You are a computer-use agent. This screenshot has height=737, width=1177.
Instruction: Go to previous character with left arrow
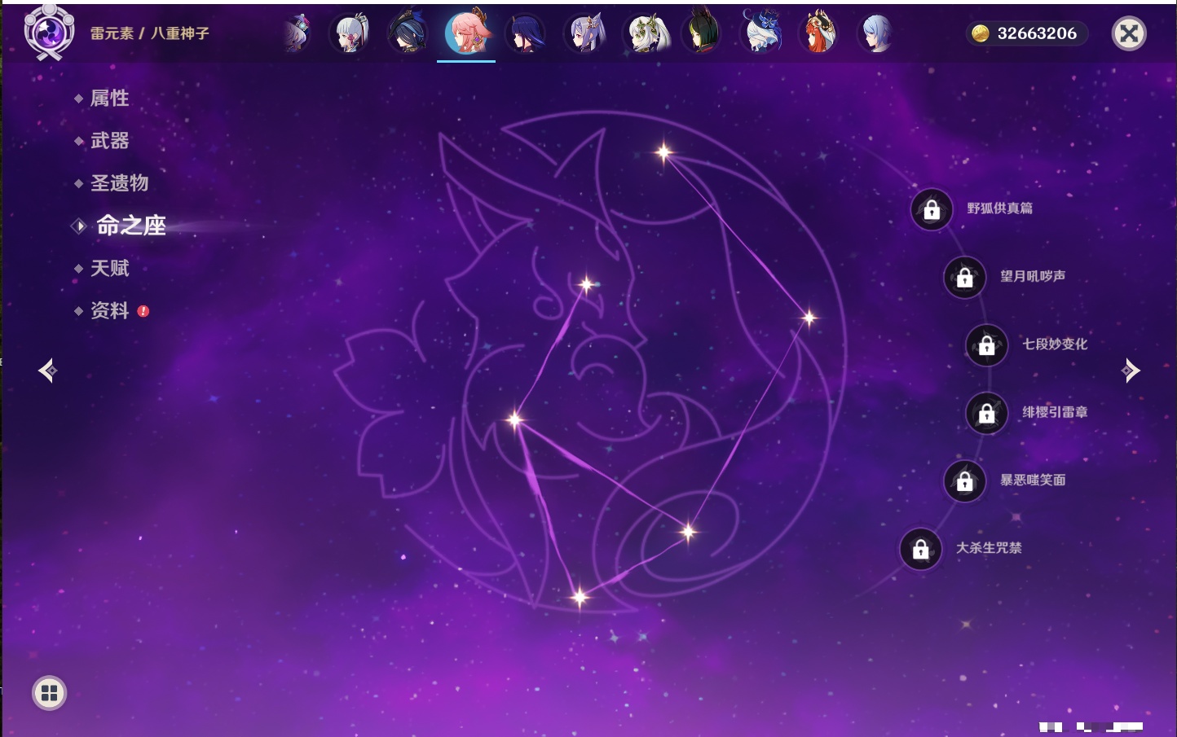(x=47, y=371)
